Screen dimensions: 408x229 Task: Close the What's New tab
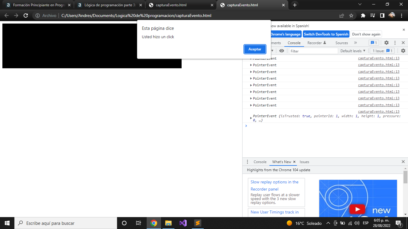(x=294, y=162)
